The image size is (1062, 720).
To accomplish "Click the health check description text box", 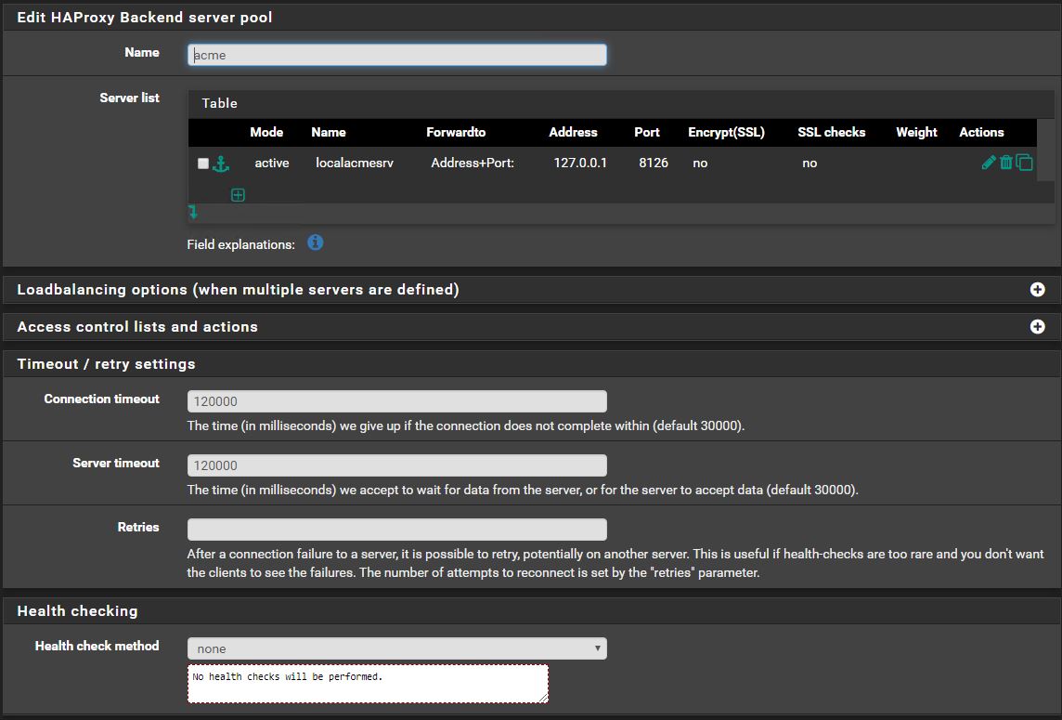I will [368, 684].
